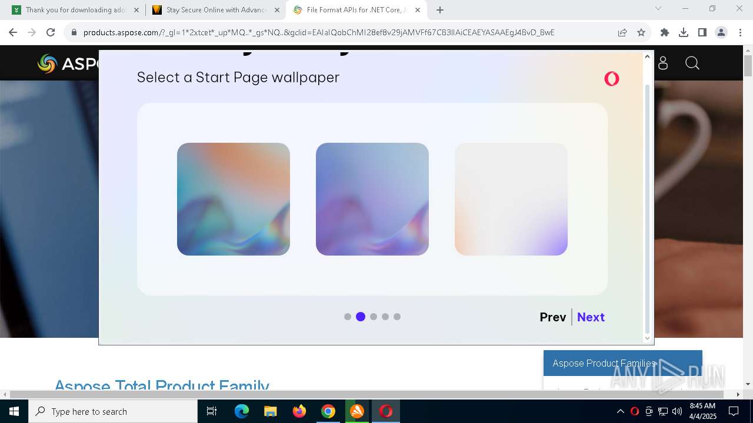Go back to previous page

click(13, 32)
